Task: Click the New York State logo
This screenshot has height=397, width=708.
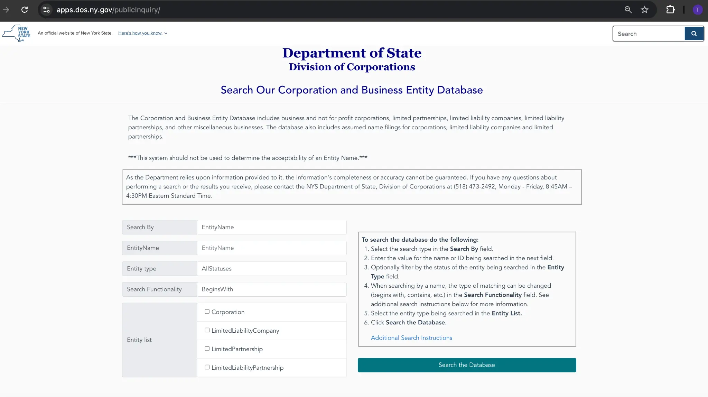Action: (x=16, y=33)
